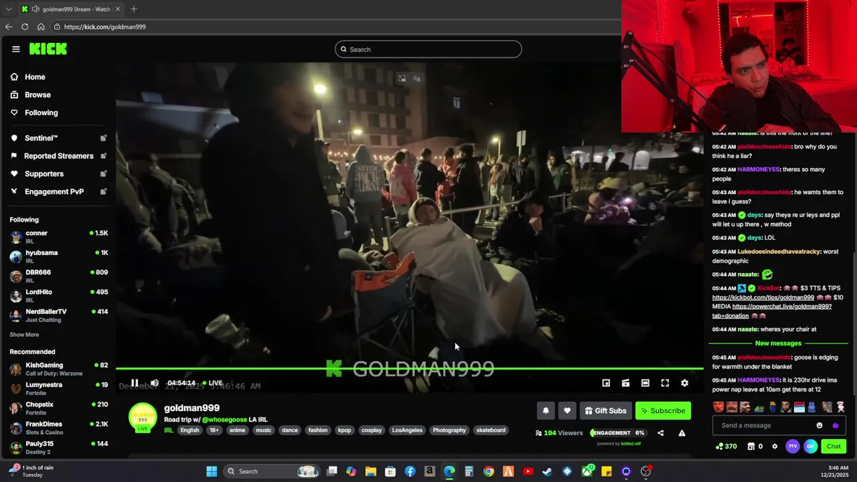Image resolution: width=857 pixels, height=482 pixels.
Task: Open KishGaming recommended channel
Action: 58,369
